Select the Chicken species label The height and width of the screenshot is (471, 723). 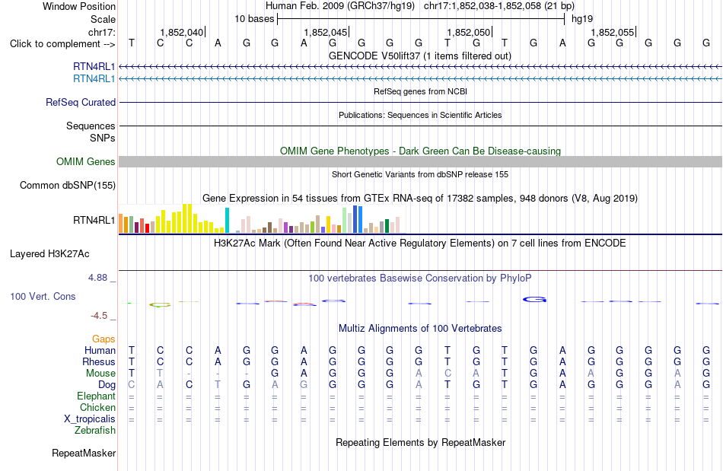[x=97, y=407]
